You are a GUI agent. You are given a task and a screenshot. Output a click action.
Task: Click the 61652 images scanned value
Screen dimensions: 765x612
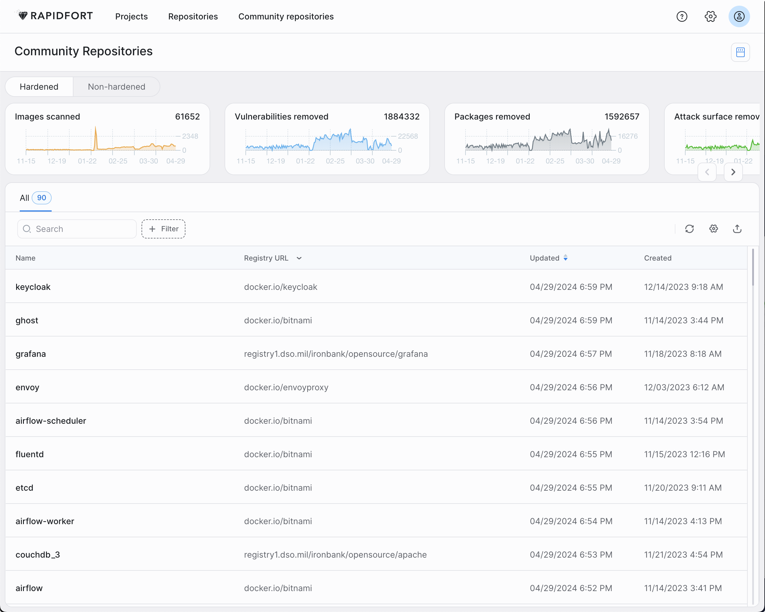[187, 117]
